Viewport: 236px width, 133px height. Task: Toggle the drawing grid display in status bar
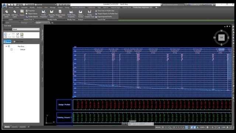coord(163,127)
